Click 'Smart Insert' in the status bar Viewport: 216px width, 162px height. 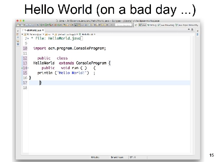(117, 157)
